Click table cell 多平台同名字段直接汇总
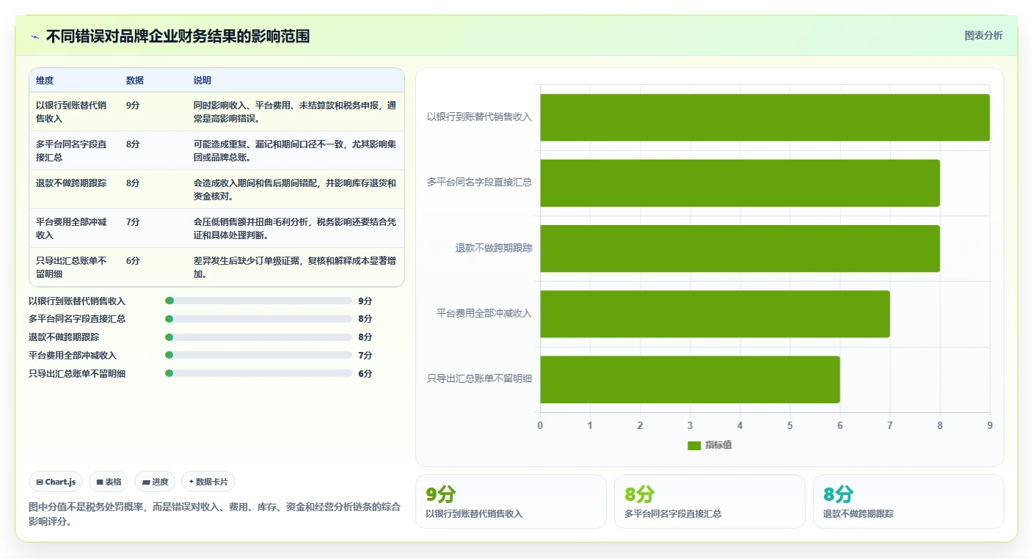 [71, 150]
